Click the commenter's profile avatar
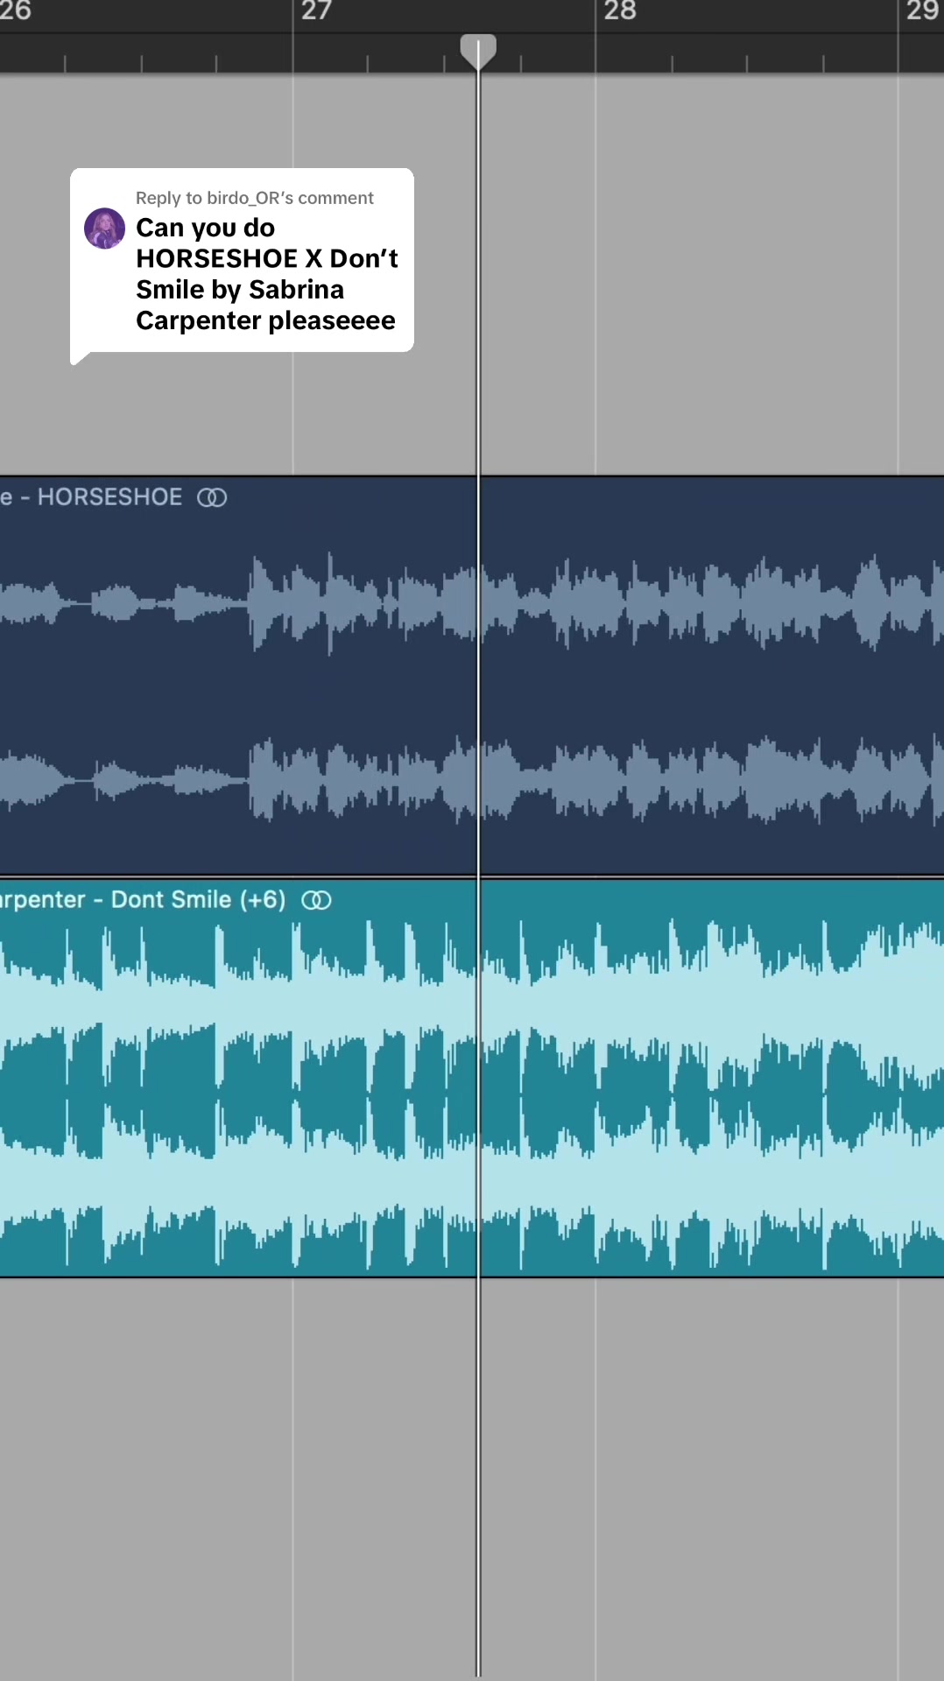Image resolution: width=944 pixels, height=1681 pixels. (x=104, y=229)
